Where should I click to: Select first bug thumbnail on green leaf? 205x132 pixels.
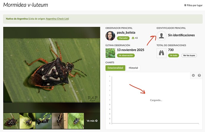(11, 121)
